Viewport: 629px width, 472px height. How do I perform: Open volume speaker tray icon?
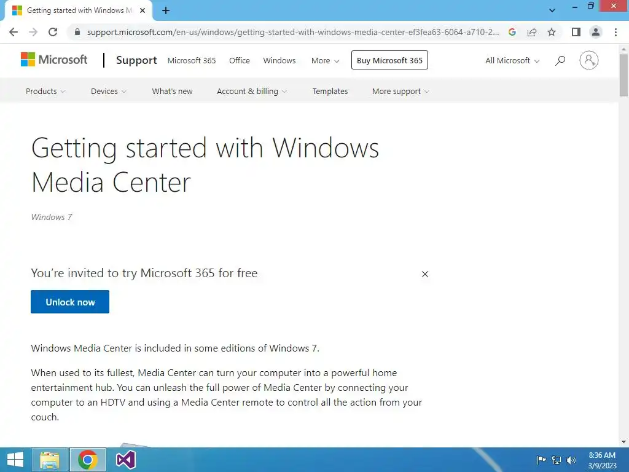pos(571,460)
